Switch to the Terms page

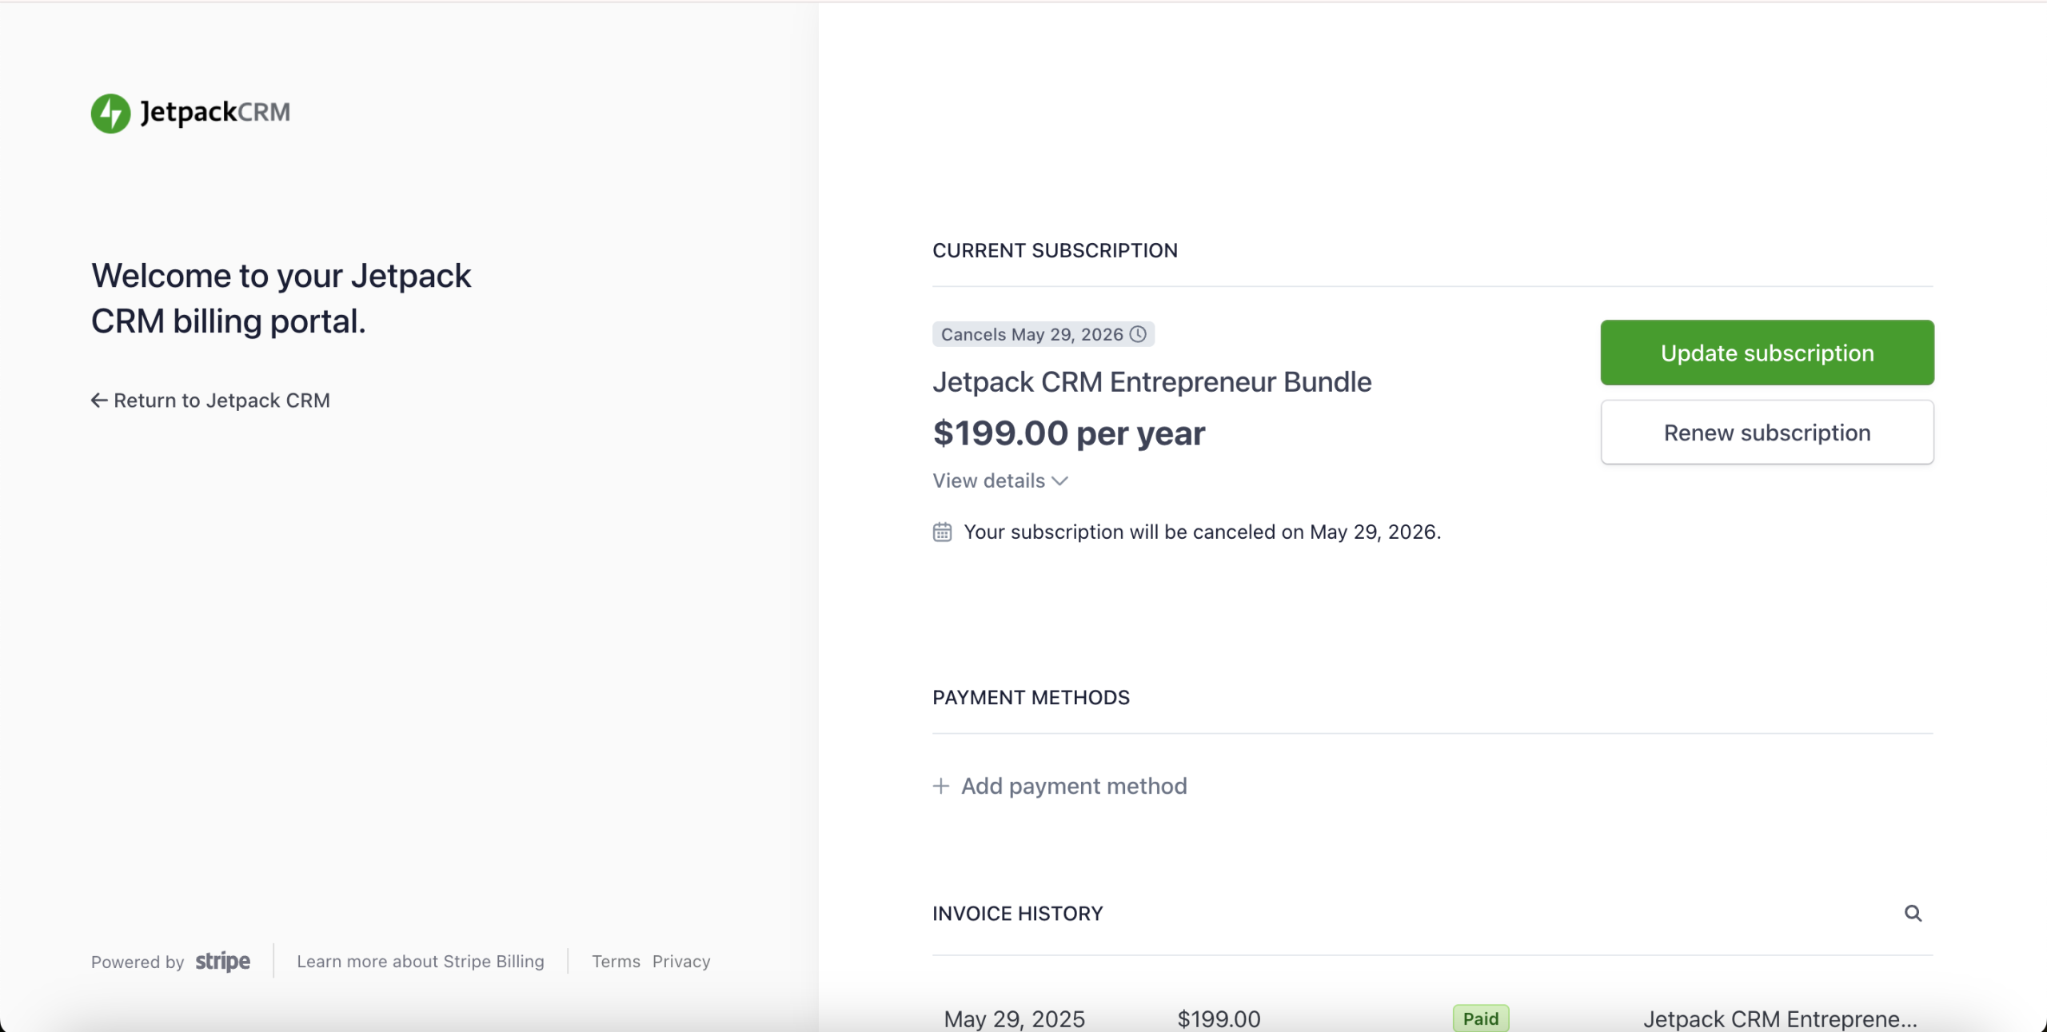(615, 962)
